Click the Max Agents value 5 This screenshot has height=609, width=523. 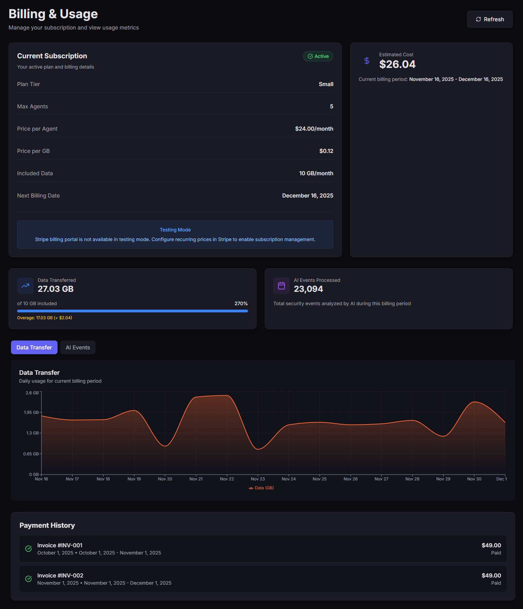coord(332,106)
